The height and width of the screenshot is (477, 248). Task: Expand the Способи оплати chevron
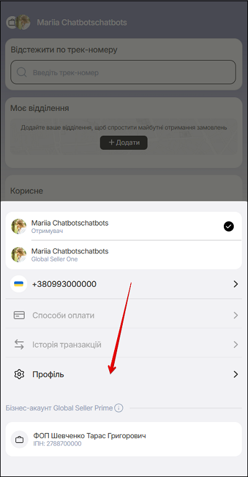[x=236, y=315]
